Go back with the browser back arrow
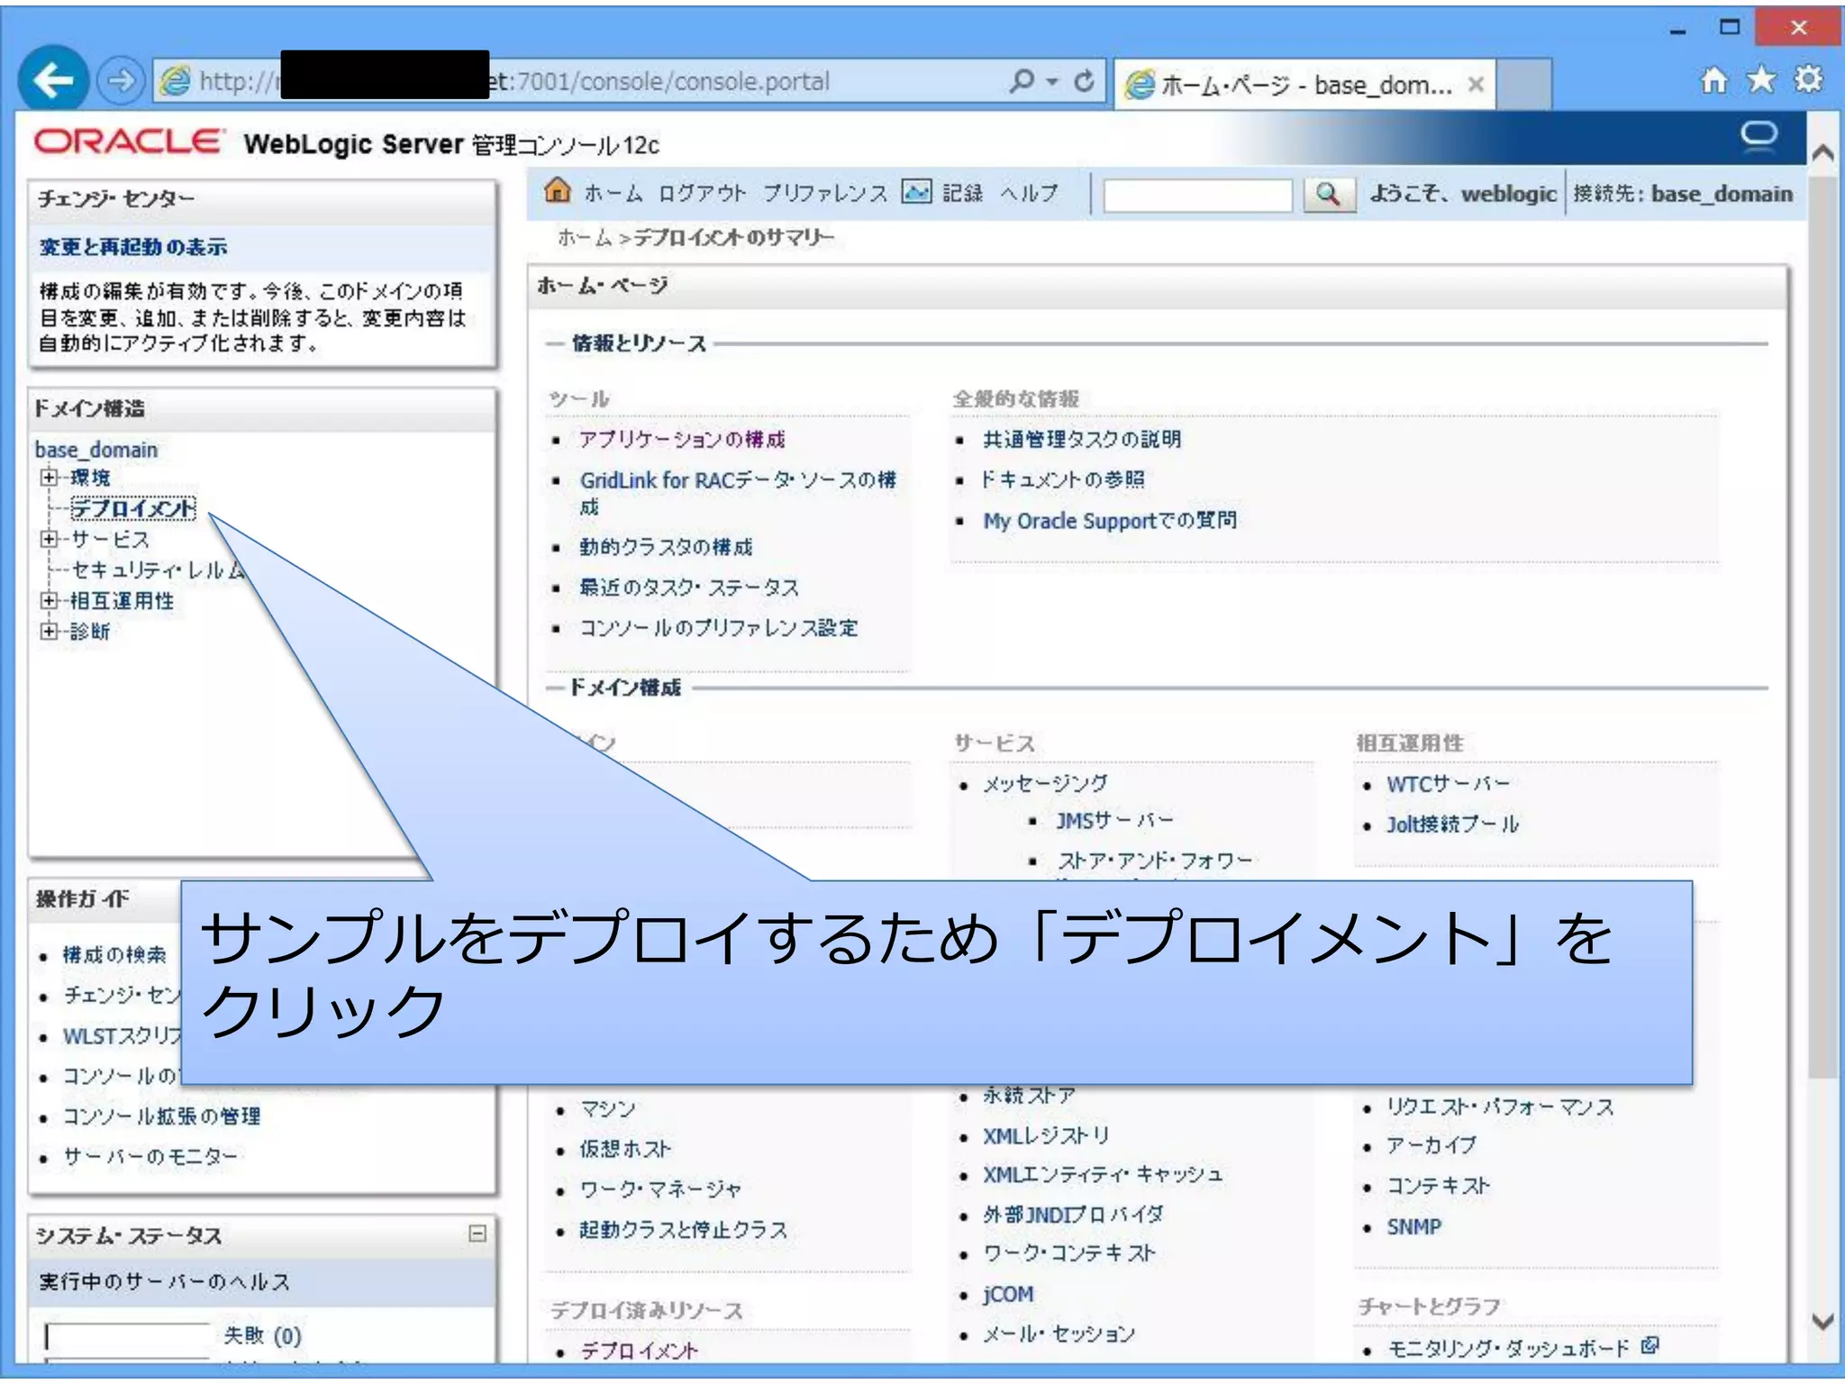The height and width of the screenshot is (1384, 1845). pos(53,80)
